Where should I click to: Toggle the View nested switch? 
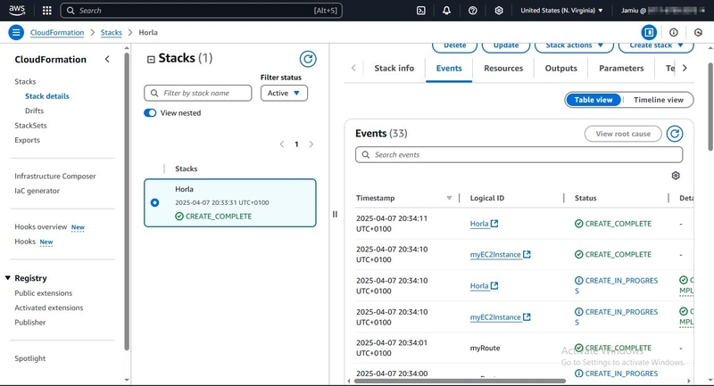click(150, 112)
